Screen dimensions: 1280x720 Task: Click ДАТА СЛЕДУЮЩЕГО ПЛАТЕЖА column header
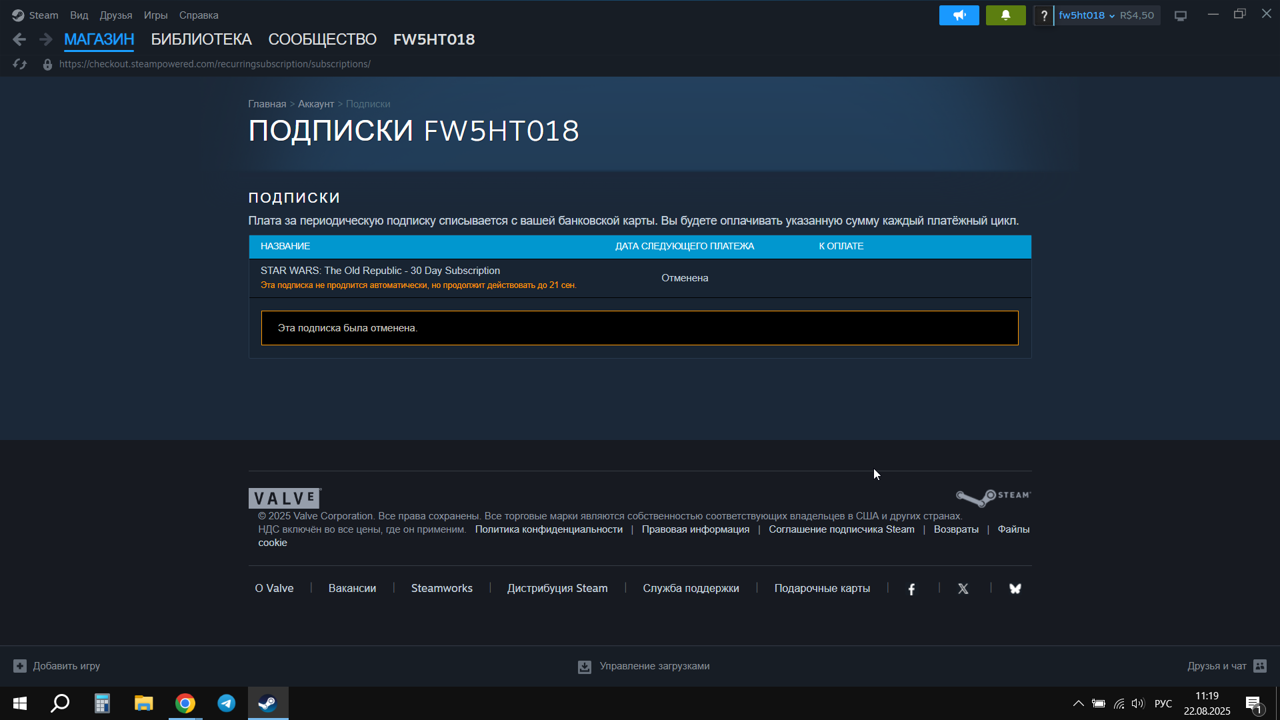pos(685,247)
